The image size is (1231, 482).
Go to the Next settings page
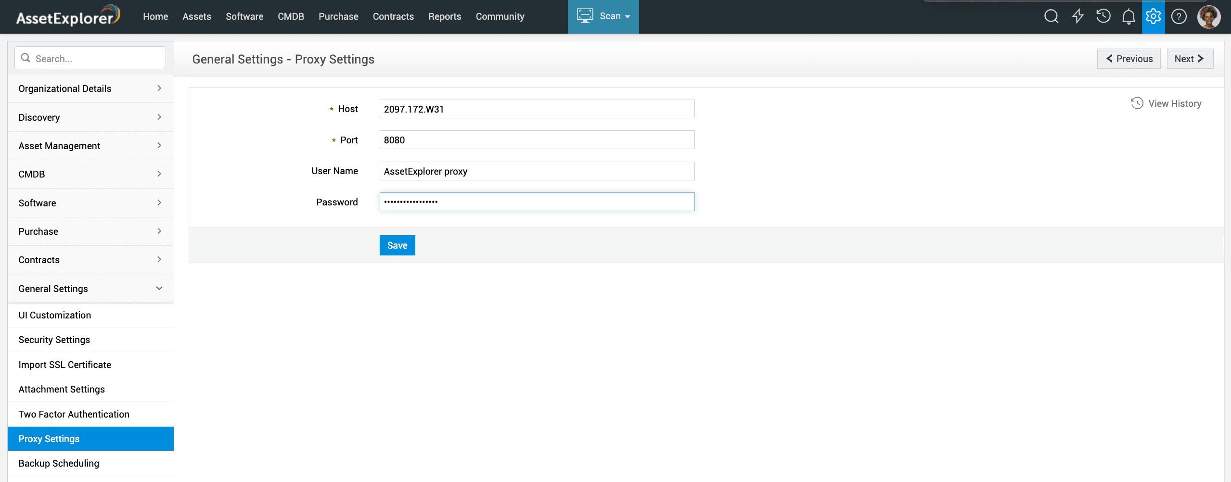(x=1189, y=59)
